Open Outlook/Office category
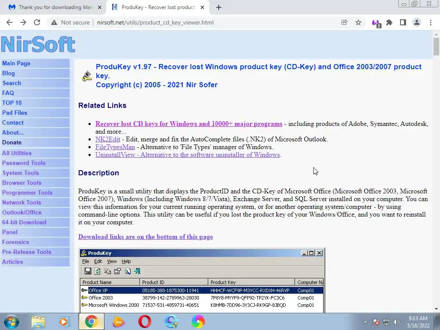440x330 pixels. pyautogui.click(x=22, y=212)
